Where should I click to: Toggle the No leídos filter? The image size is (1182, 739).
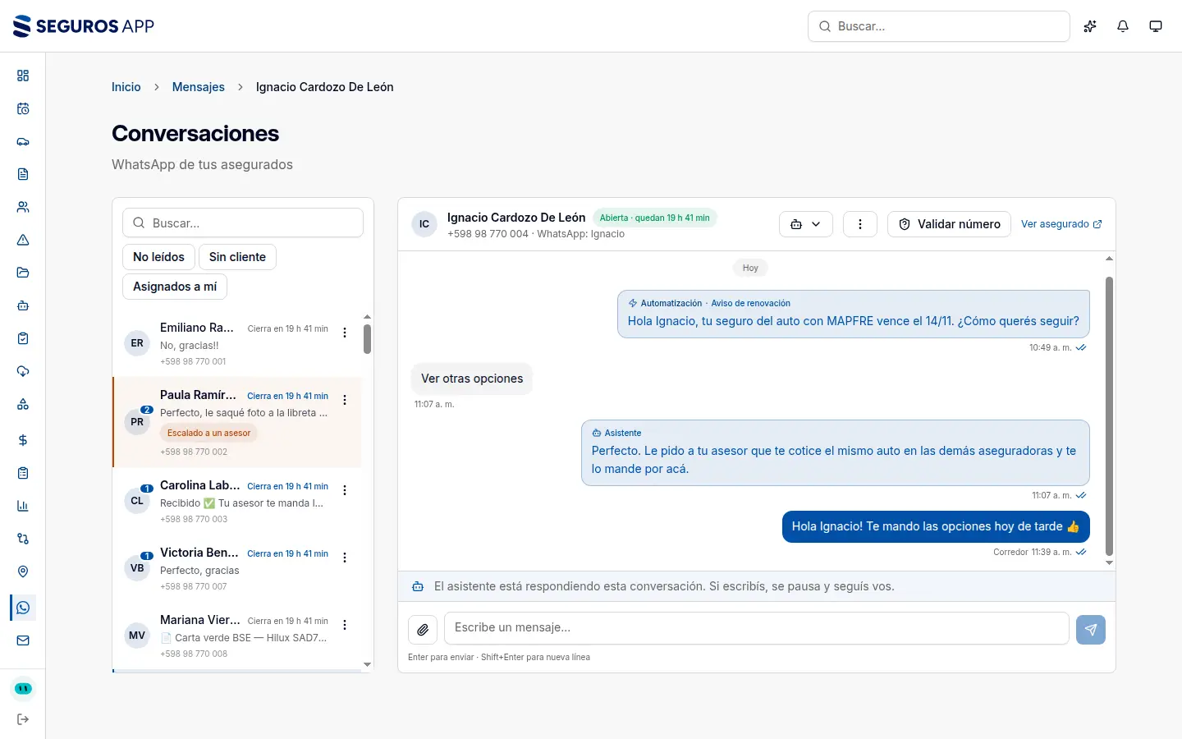158,257
